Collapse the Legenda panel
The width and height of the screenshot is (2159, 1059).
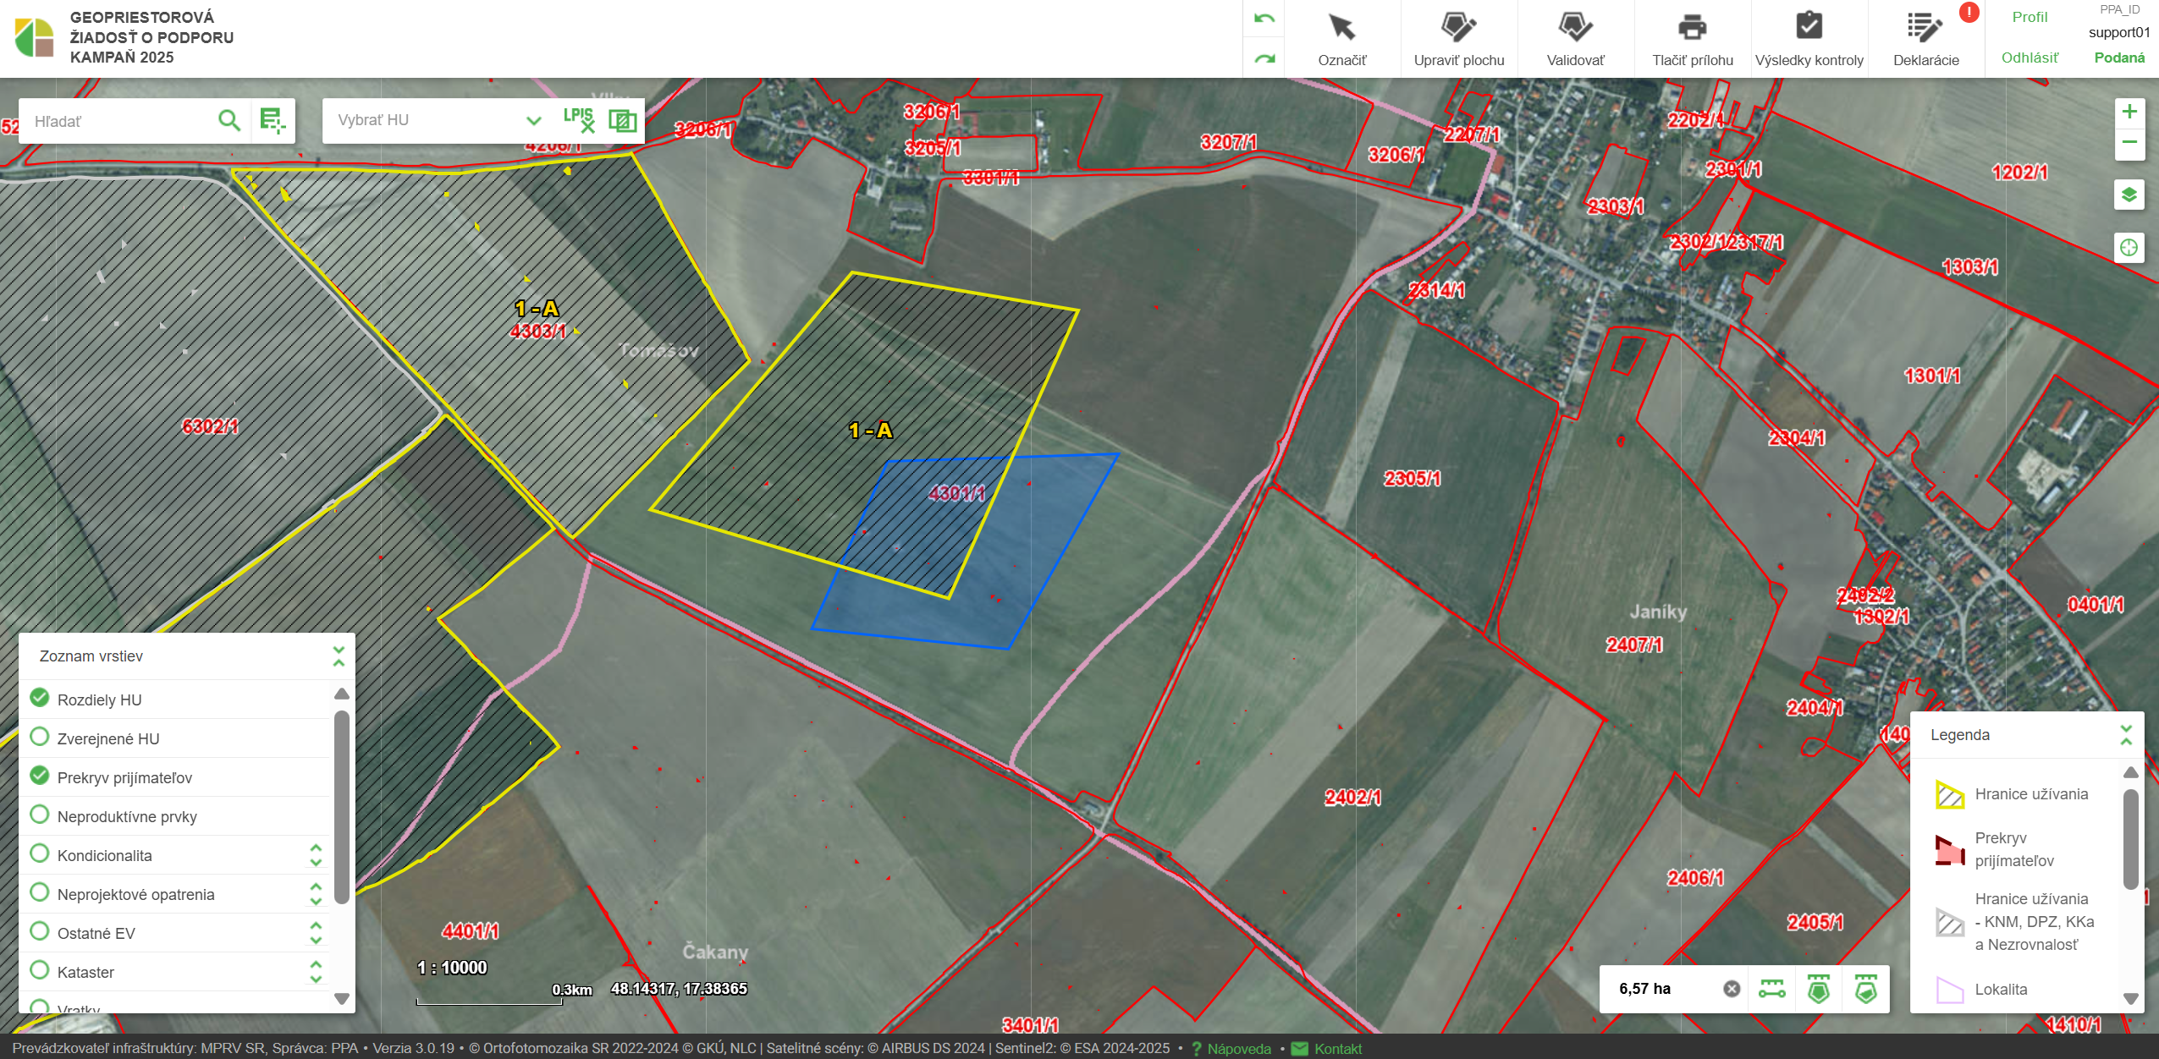pyautogui.click(x=2125, y=734)
